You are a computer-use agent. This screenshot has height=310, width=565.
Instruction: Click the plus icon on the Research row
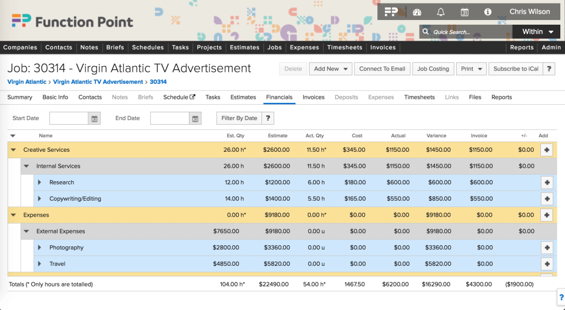(x=547, y=182)
